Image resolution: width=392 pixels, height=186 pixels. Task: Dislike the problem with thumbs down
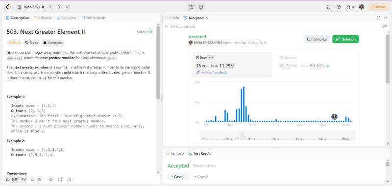click(x=24, y=179)
